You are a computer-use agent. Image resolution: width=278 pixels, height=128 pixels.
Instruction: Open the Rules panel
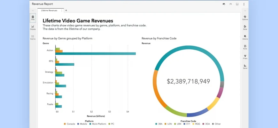click(245, 47)
